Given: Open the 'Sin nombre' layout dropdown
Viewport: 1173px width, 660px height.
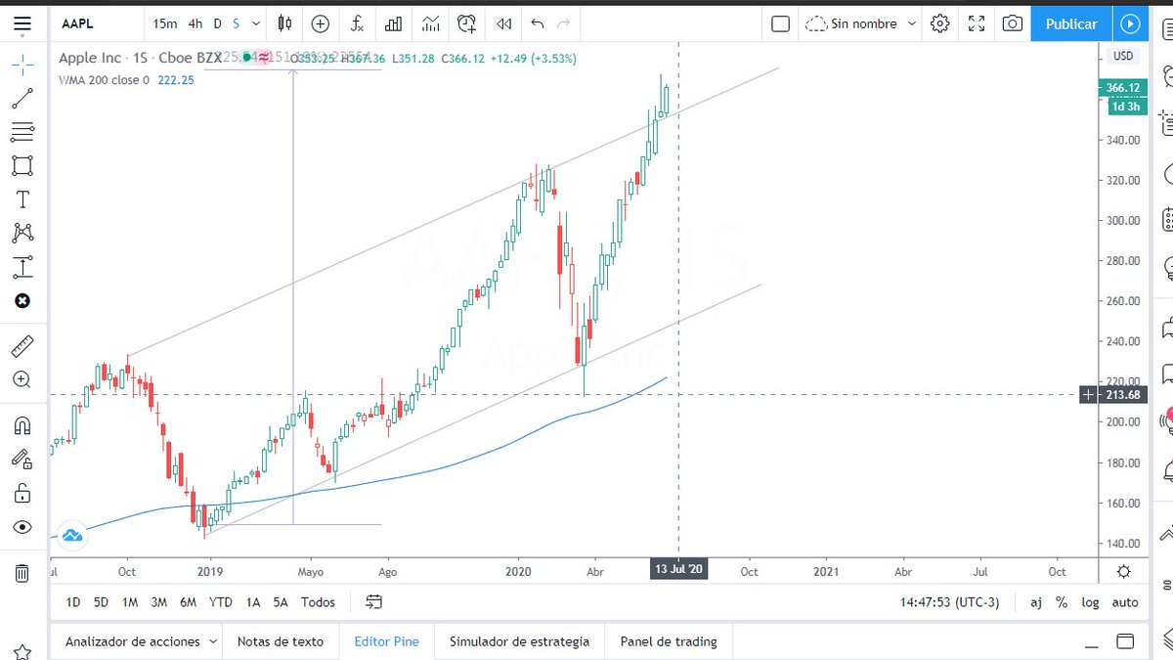Looking at the screenshot, I should pos(861,23).
